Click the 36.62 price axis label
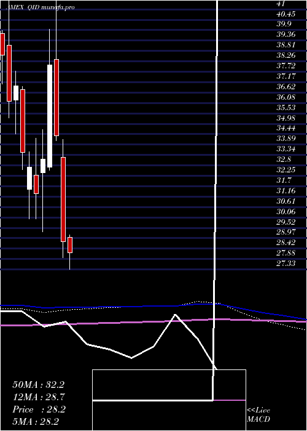 click(286, 87)
